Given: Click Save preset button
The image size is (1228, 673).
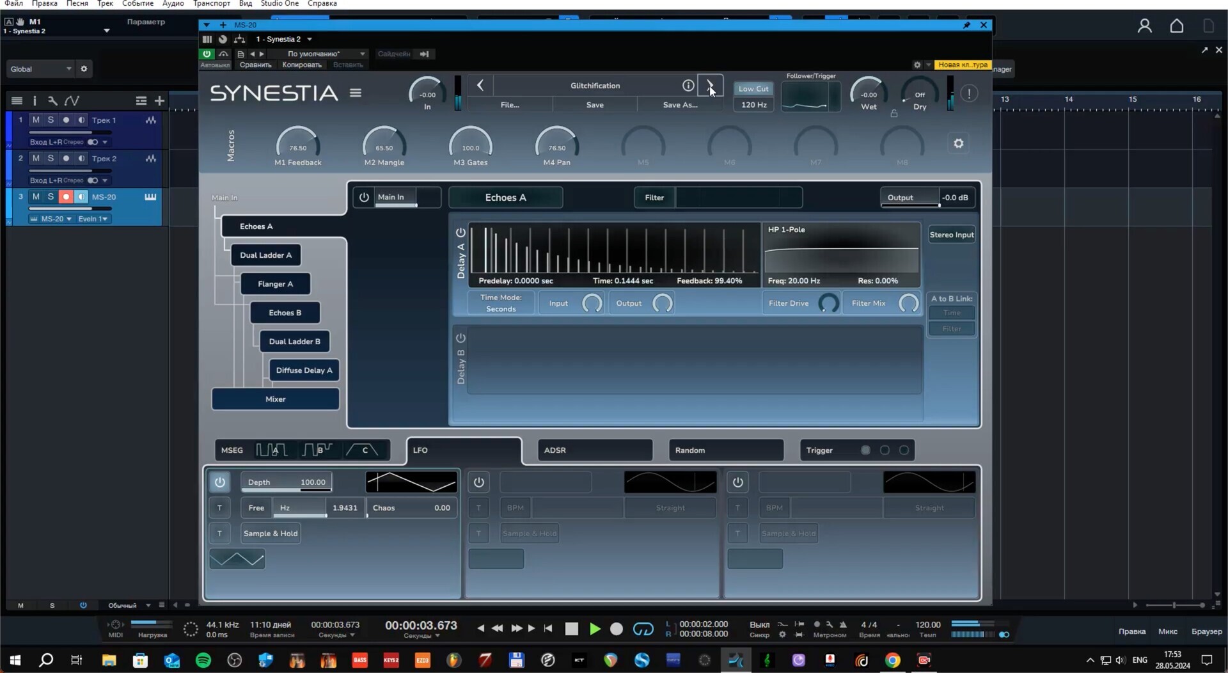Looking at the screenshot, I should tap(595, 105).
